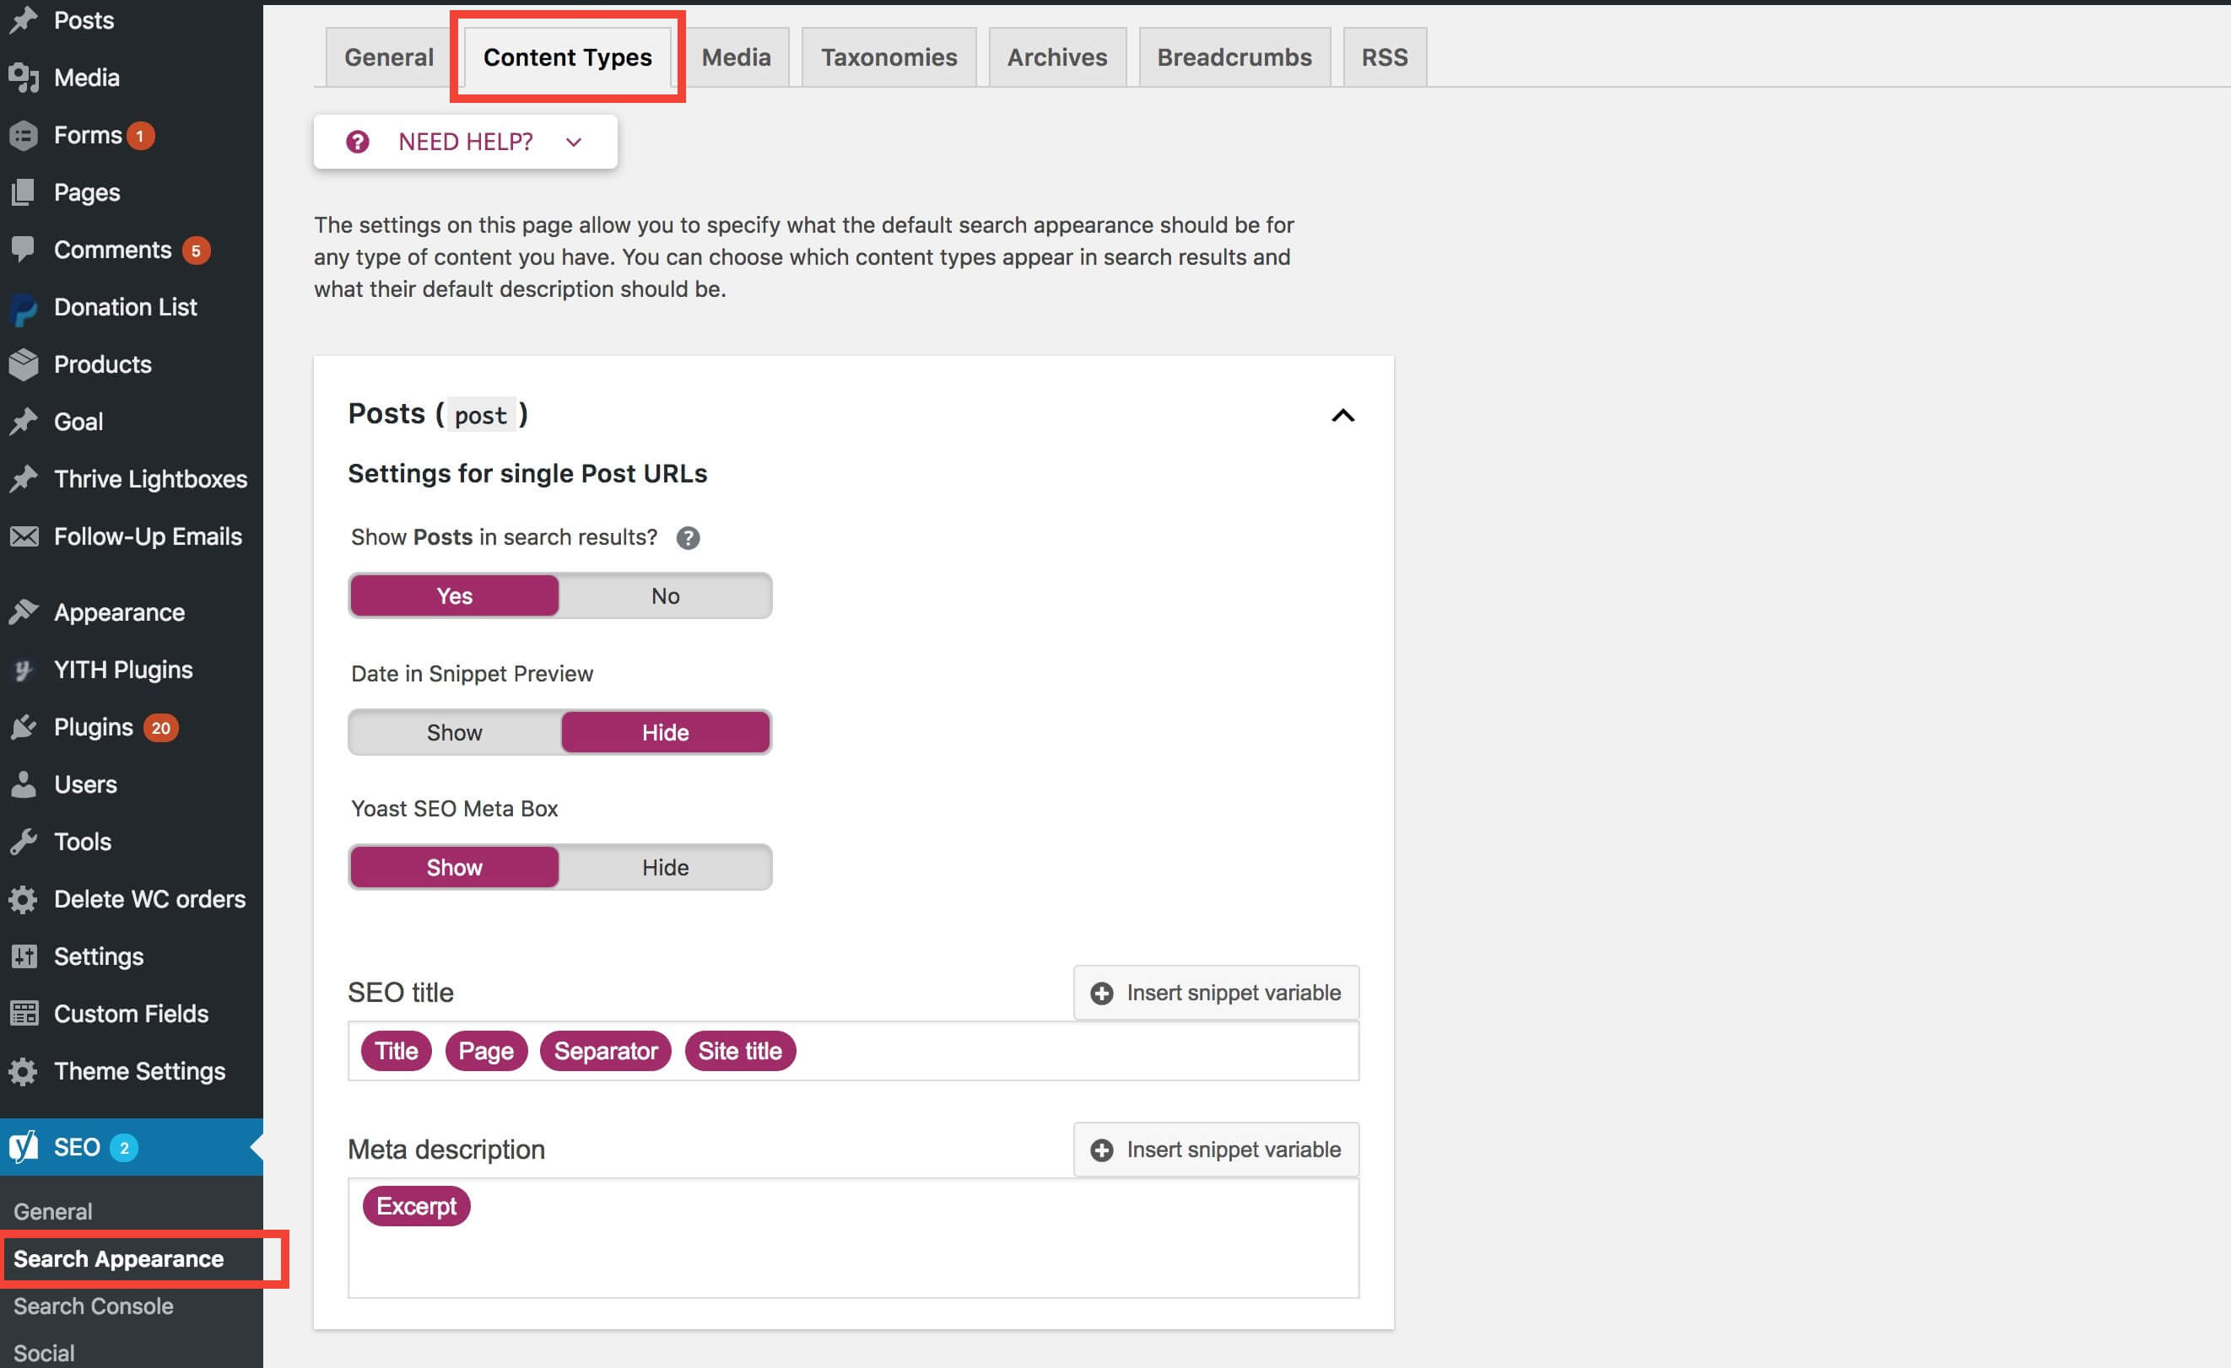Viewport: 2231px width, 1368px height.
Task: Click the Products box icon
Action: [24, 364]
